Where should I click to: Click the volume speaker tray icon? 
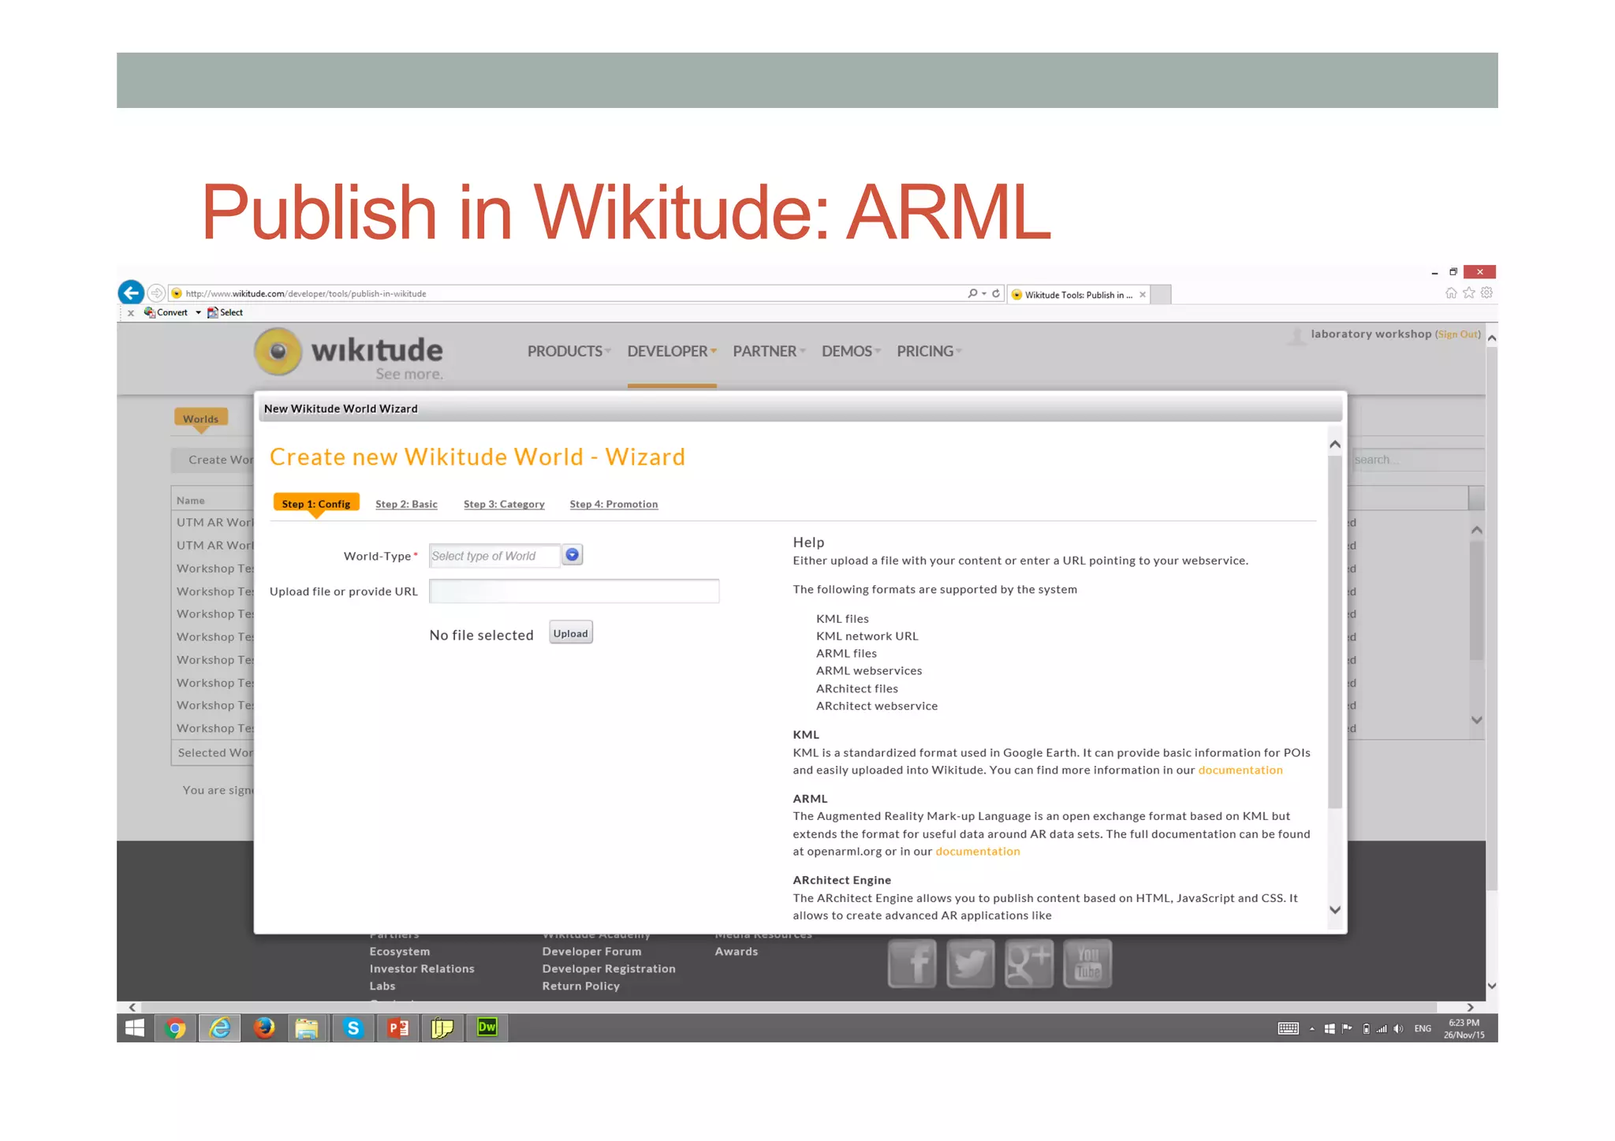point(1398,1029)
